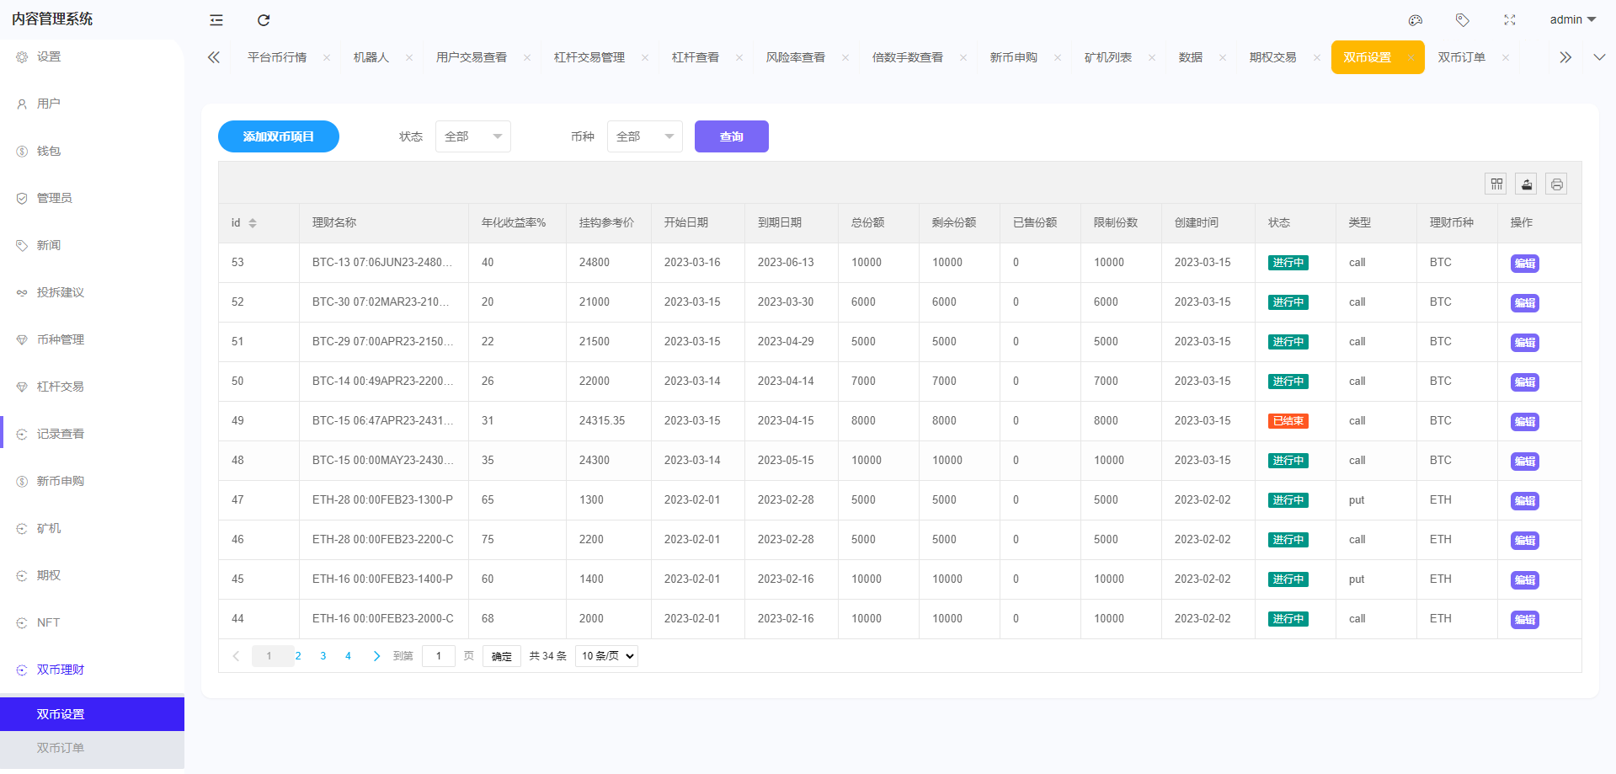Open the 状态 filter dropdown
This screenshot has height=774, width=1616.
(472, 136)
